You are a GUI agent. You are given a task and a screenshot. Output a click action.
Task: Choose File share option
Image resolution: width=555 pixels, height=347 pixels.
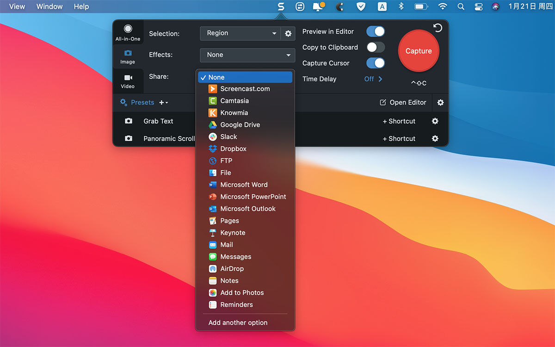point(245,173)
